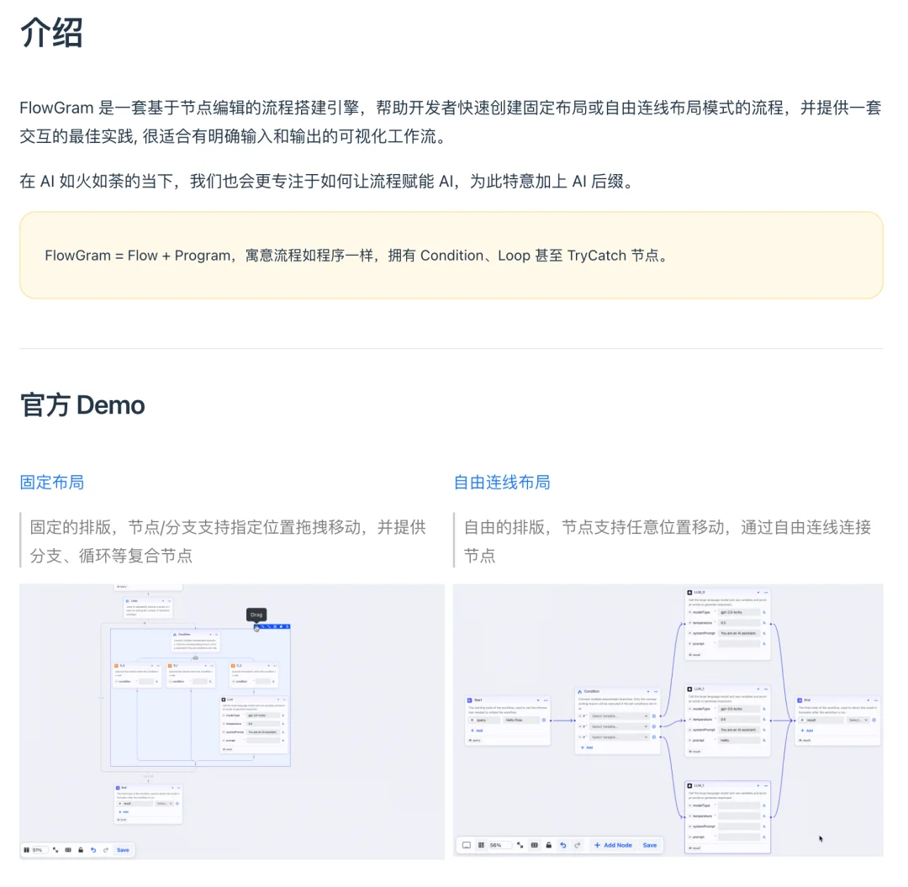
Task: Open the 固定布局 link
Action: point(51,483)
